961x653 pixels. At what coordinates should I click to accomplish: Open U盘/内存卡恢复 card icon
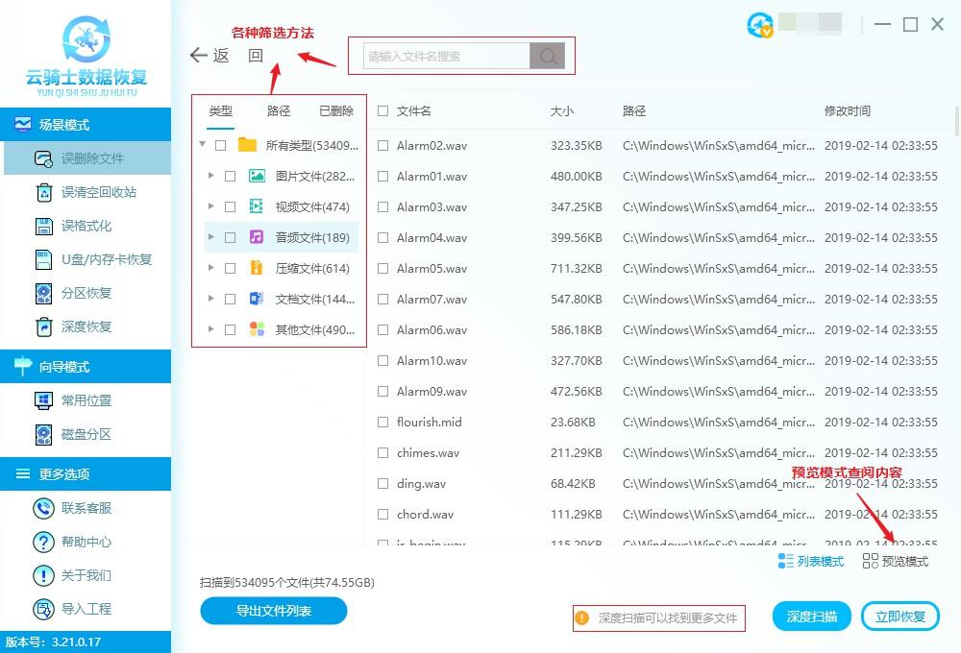click(44, 259)
